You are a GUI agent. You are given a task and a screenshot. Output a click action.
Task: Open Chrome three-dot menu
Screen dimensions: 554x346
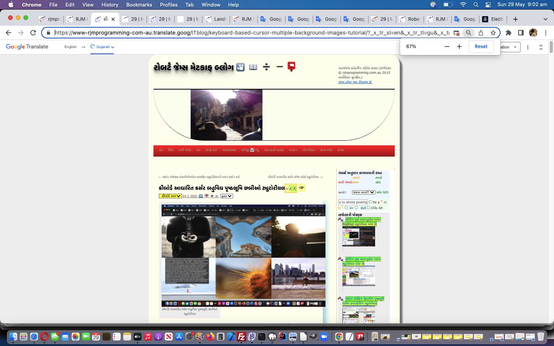click(546, 33)
